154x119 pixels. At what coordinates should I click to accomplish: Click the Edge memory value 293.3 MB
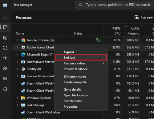coord(133,55)
